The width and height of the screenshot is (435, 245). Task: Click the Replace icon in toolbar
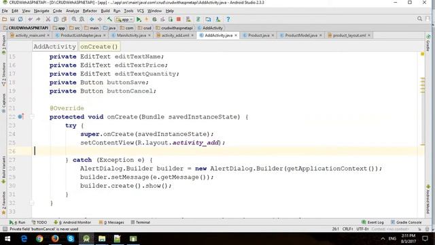click(82, 19)
